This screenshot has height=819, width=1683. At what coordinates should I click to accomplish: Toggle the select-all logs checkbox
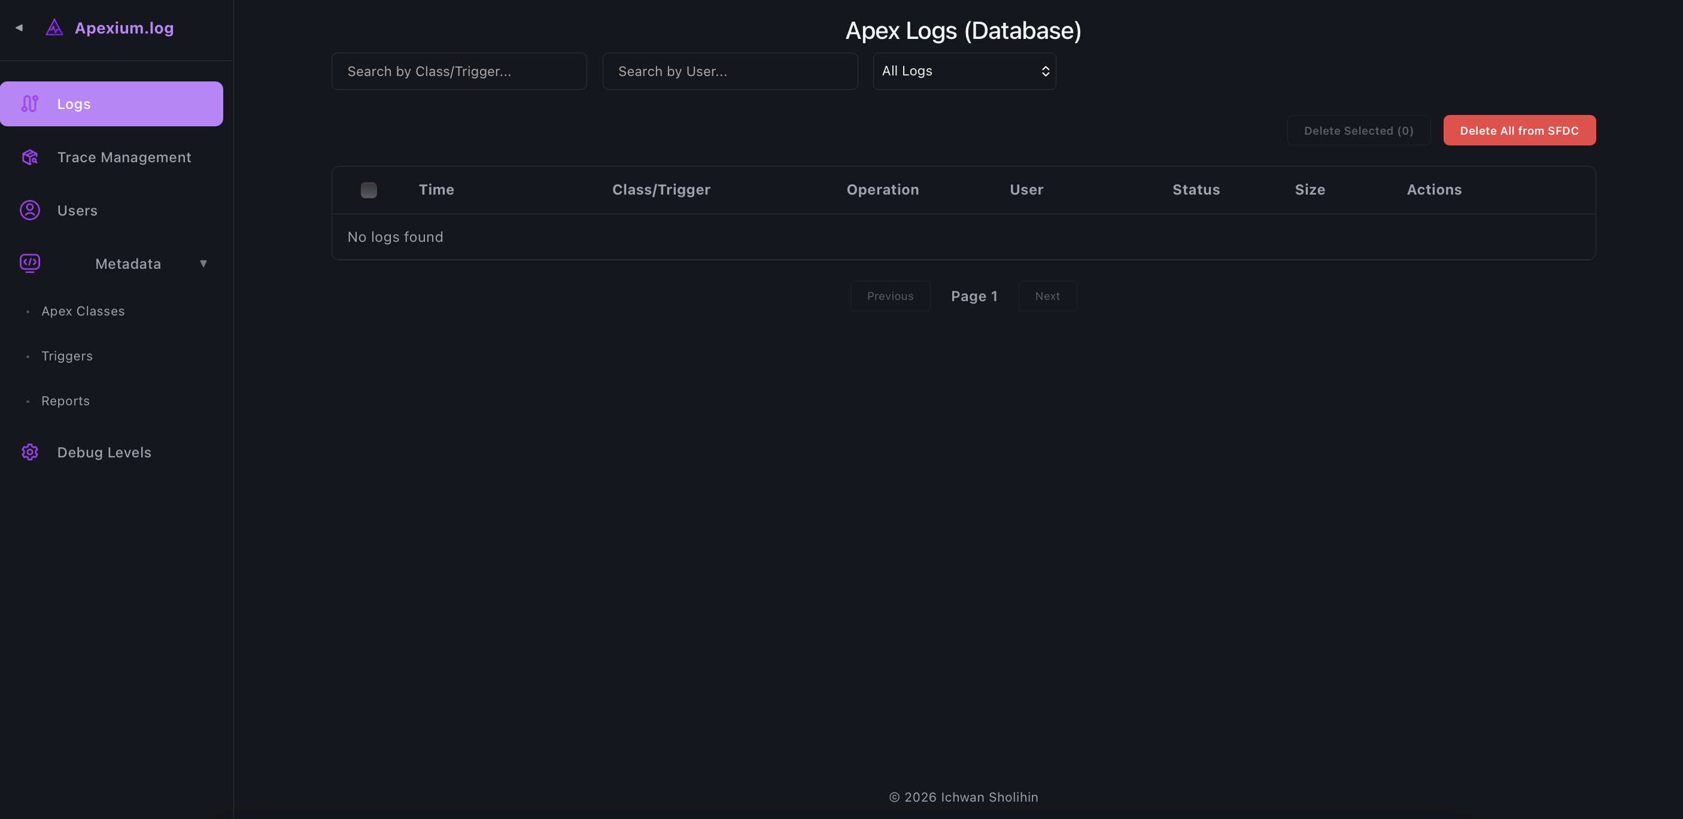pyautogui.click(x=369, y=190)
